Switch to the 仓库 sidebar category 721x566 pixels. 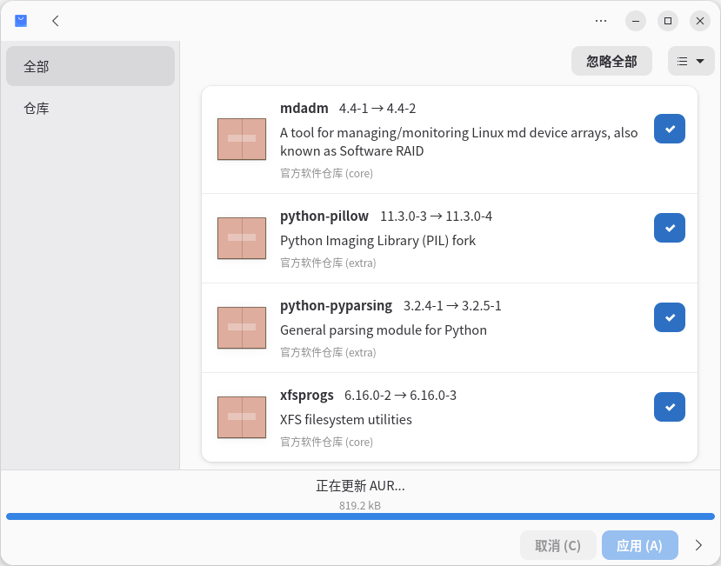pyautogui.click(x=90, y=109)
